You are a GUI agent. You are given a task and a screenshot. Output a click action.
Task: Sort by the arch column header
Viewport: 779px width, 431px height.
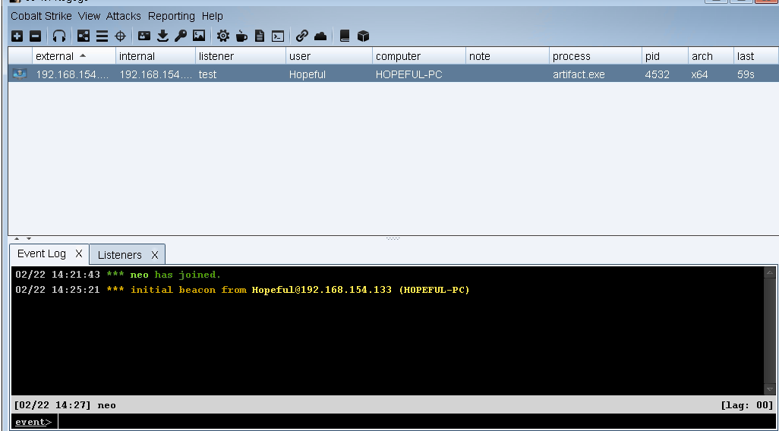[711, 56]
